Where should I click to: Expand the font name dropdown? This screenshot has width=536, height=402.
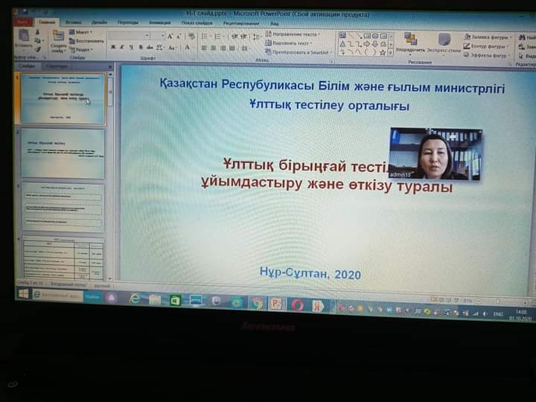[x=147, y=35]
